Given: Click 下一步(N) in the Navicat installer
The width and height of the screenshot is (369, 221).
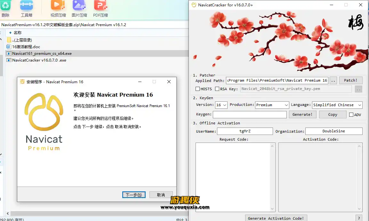Looking at the screenshot, I should tap(134, 195).
